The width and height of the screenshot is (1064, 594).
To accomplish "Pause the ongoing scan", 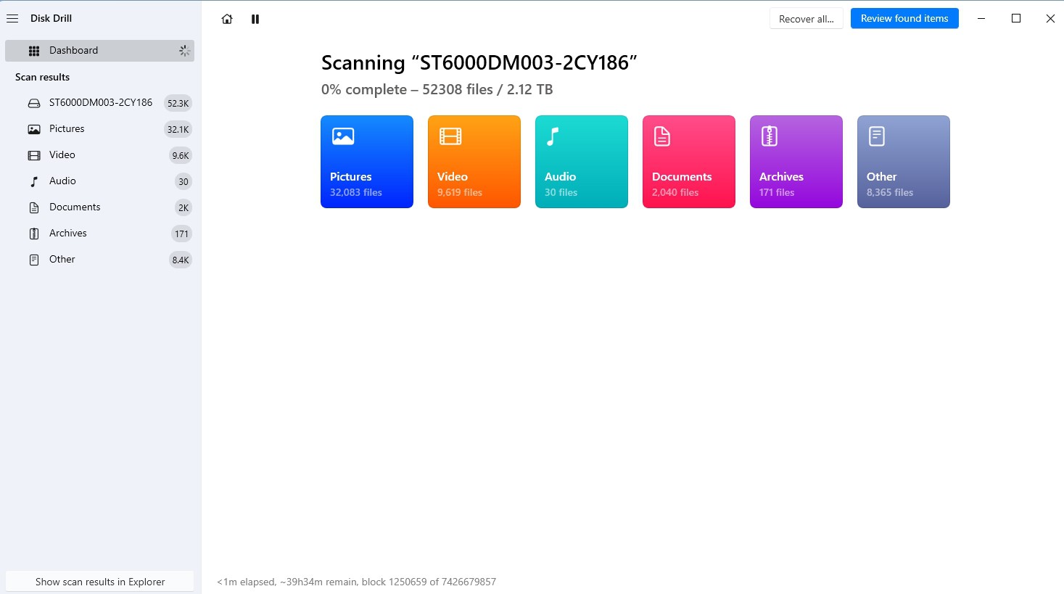I will coord(255,19).
